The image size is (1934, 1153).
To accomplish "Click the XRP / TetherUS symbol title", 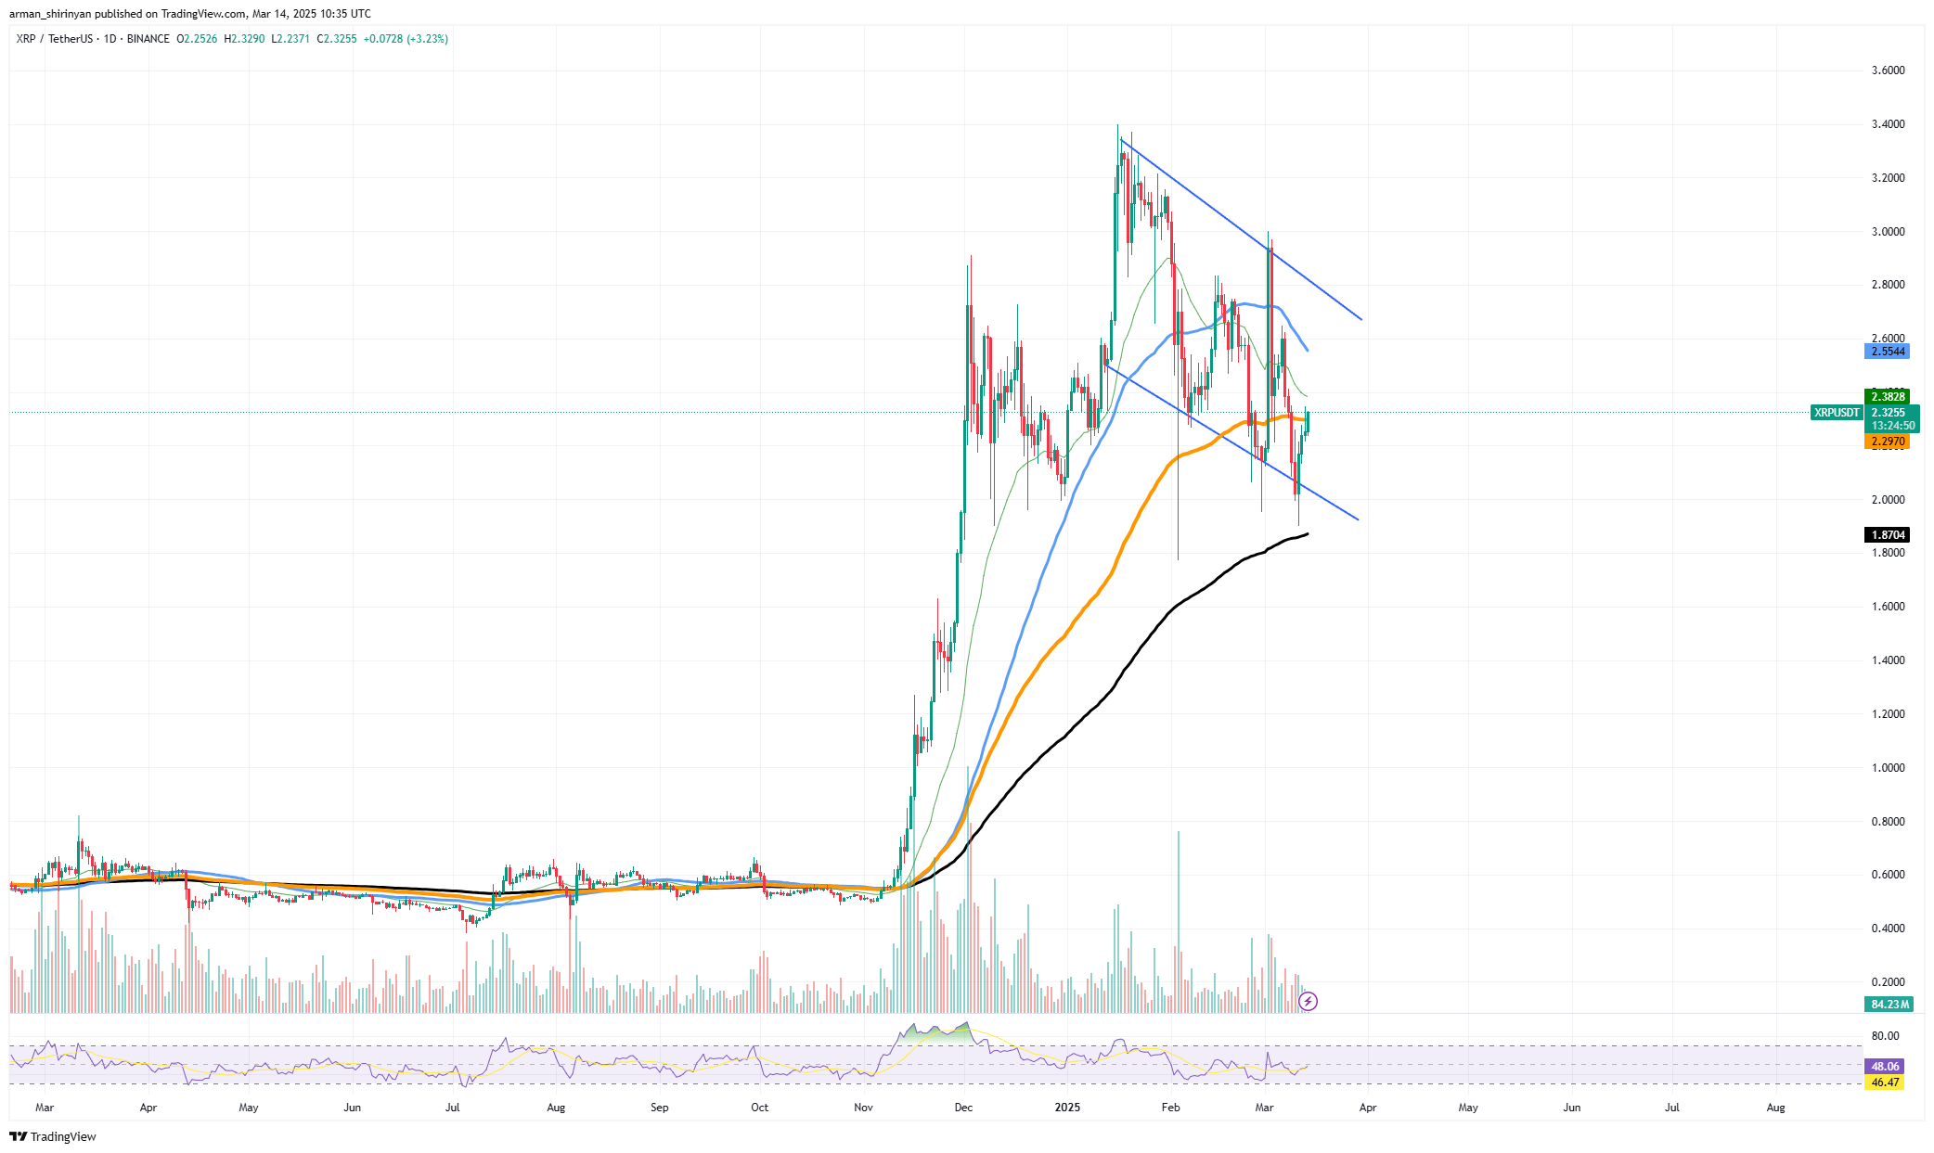I will pos(54,39).
